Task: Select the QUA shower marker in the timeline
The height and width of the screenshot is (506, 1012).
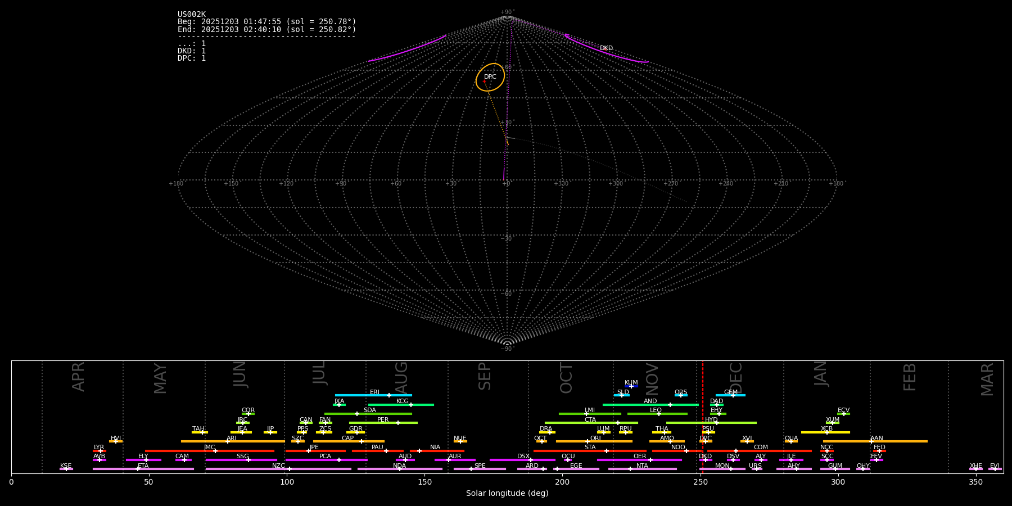Action: coord(791,441)
